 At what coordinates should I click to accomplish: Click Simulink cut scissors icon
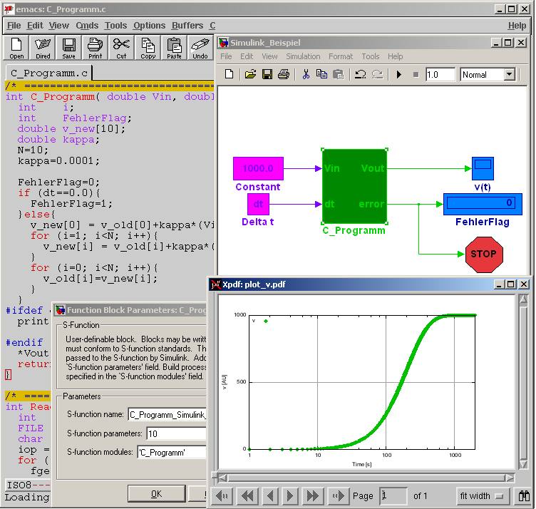(306, 74)
